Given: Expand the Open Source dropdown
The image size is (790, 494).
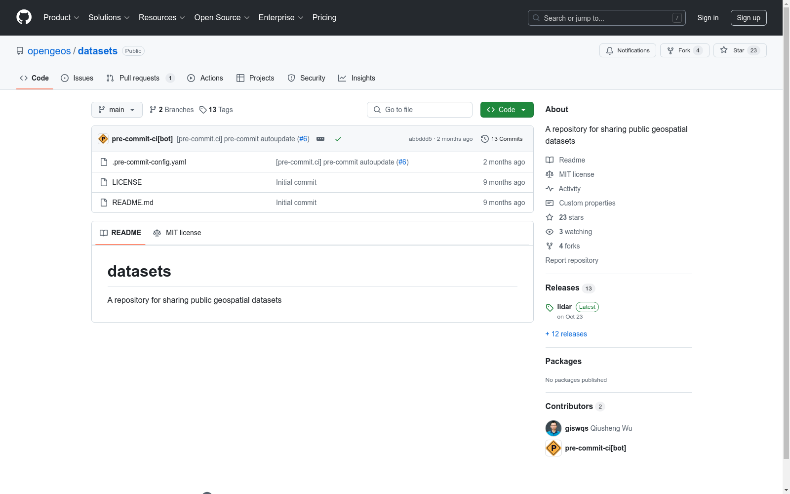Looking at the screenshot, I should click(x=222, y=18).
